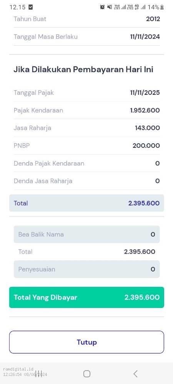Tap the muted sound status icon
173x384 pixels.
tap(110, 7)
